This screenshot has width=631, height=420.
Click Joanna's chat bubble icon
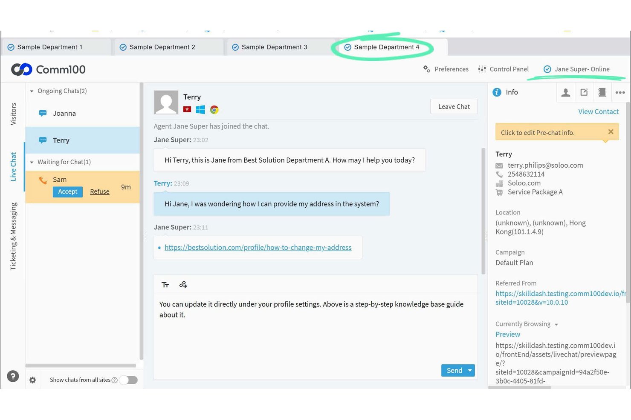pos(43,113)
